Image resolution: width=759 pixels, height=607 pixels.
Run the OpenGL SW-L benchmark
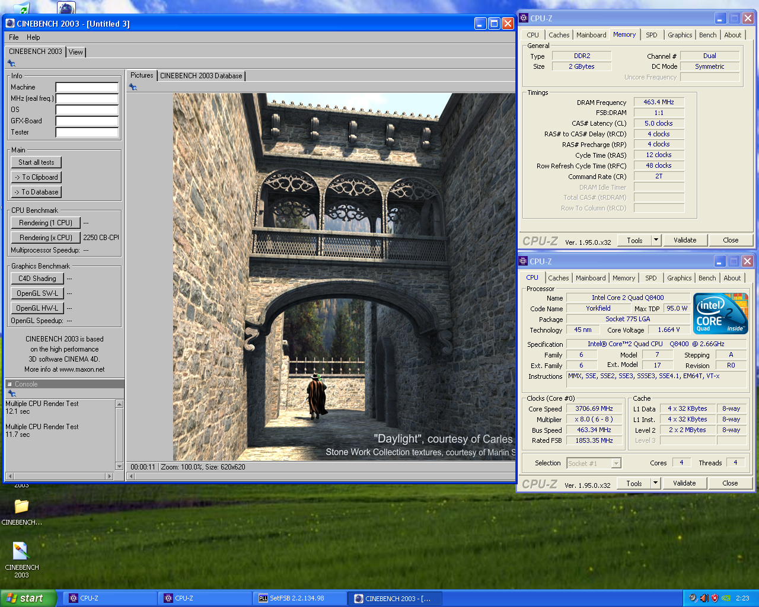[x=37, y=293]
